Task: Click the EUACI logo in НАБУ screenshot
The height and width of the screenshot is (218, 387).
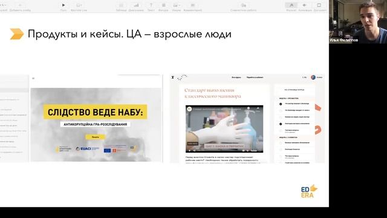Action: pyautogui.click(x=87, y=149)
